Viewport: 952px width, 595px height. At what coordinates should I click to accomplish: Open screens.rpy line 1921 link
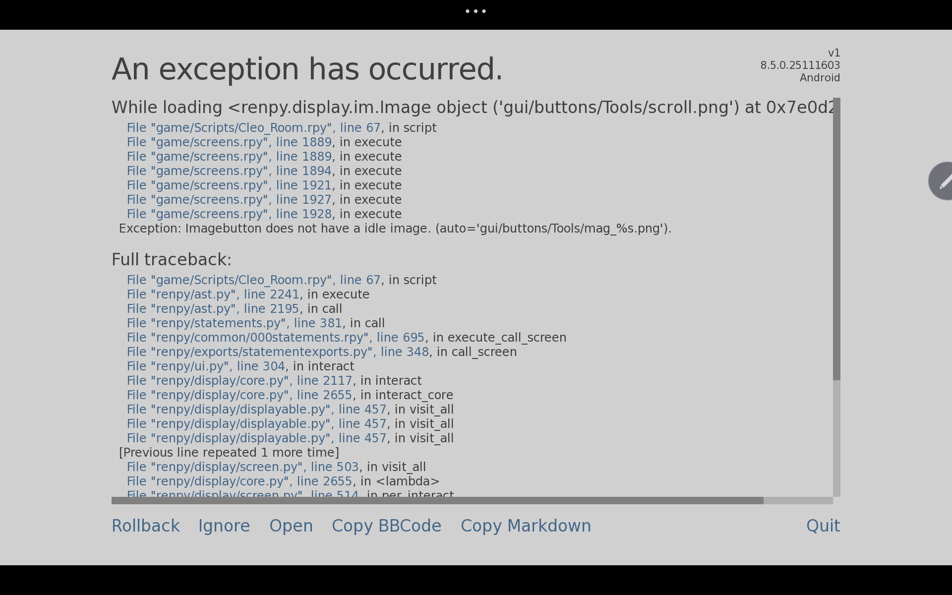click(x=229, y=185)
